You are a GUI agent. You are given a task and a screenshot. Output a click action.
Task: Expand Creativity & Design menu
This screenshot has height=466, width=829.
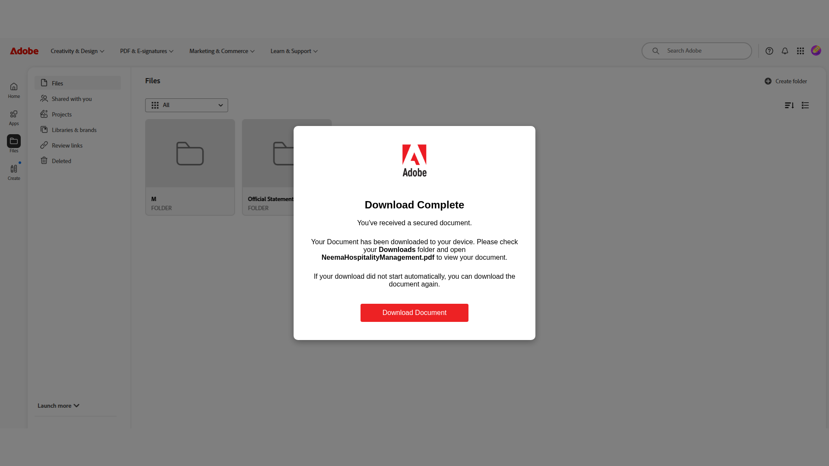pos(77,51)
